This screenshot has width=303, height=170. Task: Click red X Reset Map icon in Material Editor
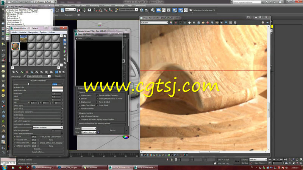(x=27, y=72)
